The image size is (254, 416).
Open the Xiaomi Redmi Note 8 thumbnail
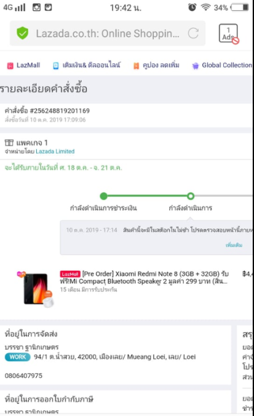[36, 289]
